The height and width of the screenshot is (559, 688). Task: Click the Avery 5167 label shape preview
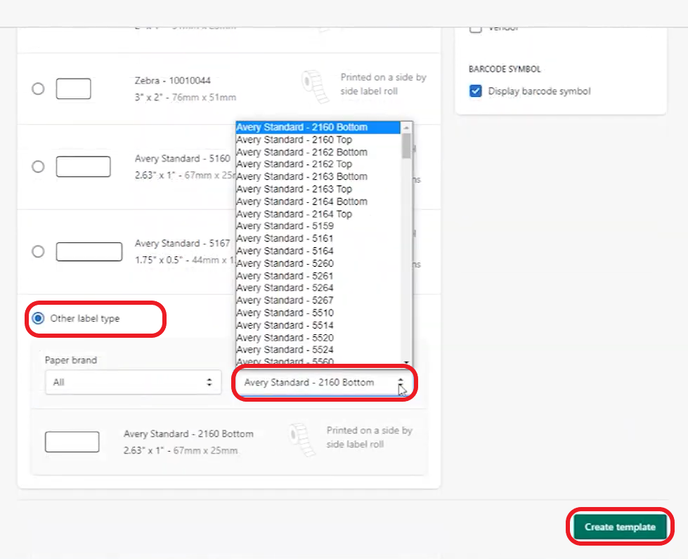pyautogui.click(x=89, y=251)
